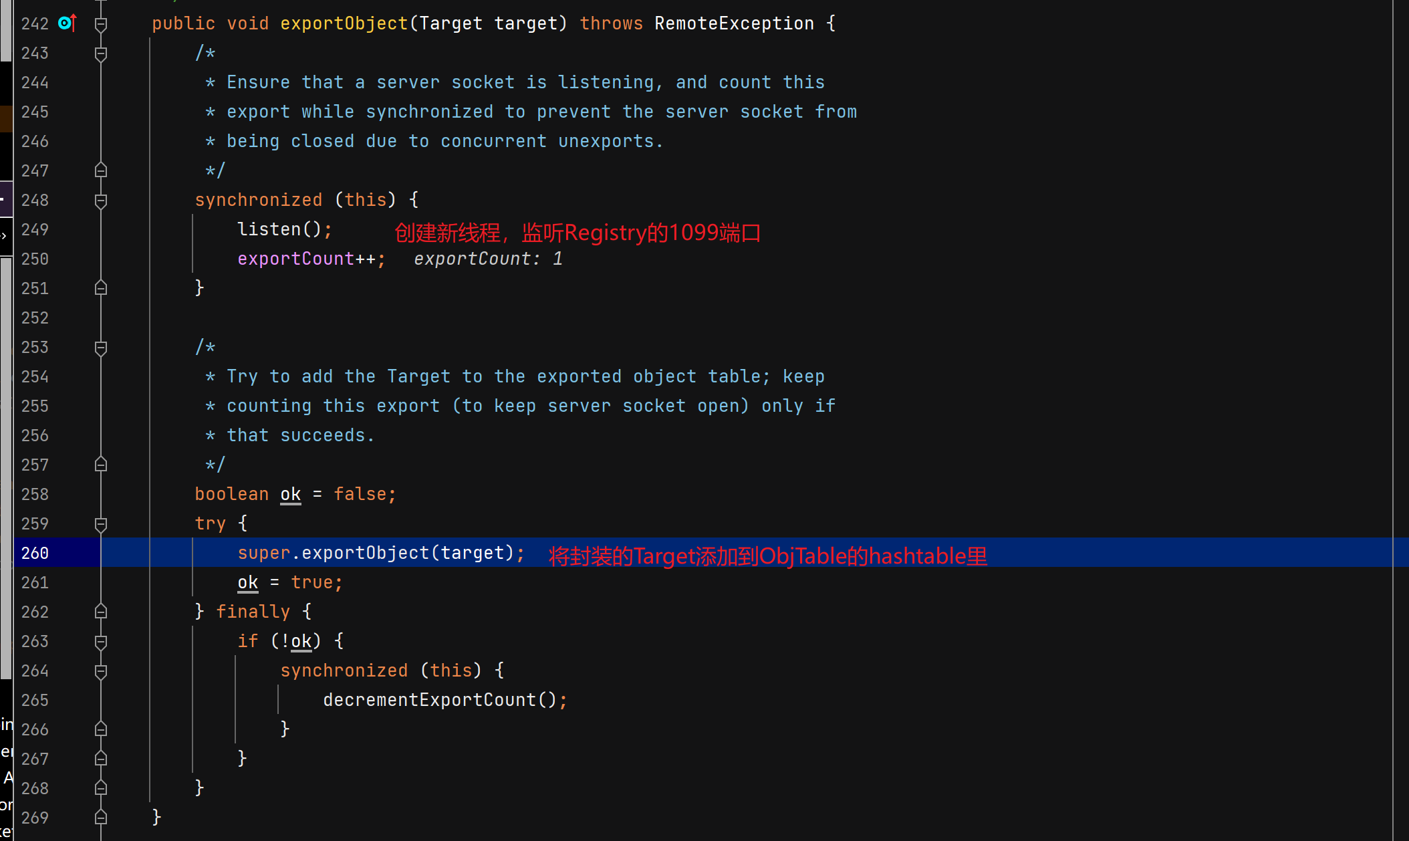The image size is (1409, 841).
Task: Collapse the first block comment at line 243
Action: pyautogui.click(x=101, y=53)
